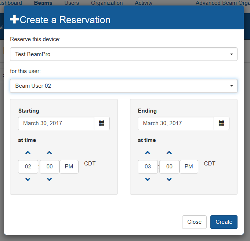The width and height of the screenshot is (250, 241).
Task: Click the Advanced Beam Organization menu at top right
Action: (223, 3)
